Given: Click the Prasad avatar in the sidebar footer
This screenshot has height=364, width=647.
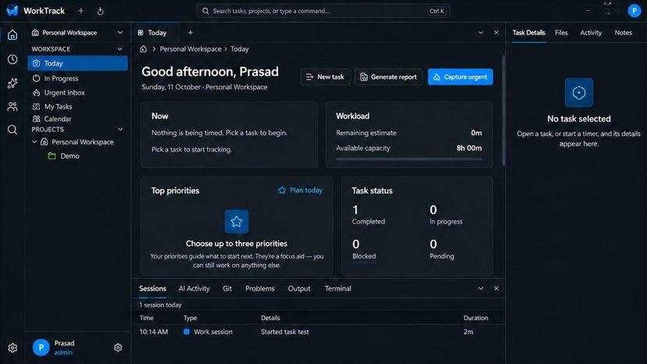Looking at the screenshot, I should coord(41,348).
